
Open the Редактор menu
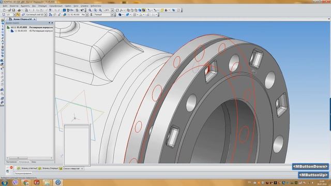[14, 6]
